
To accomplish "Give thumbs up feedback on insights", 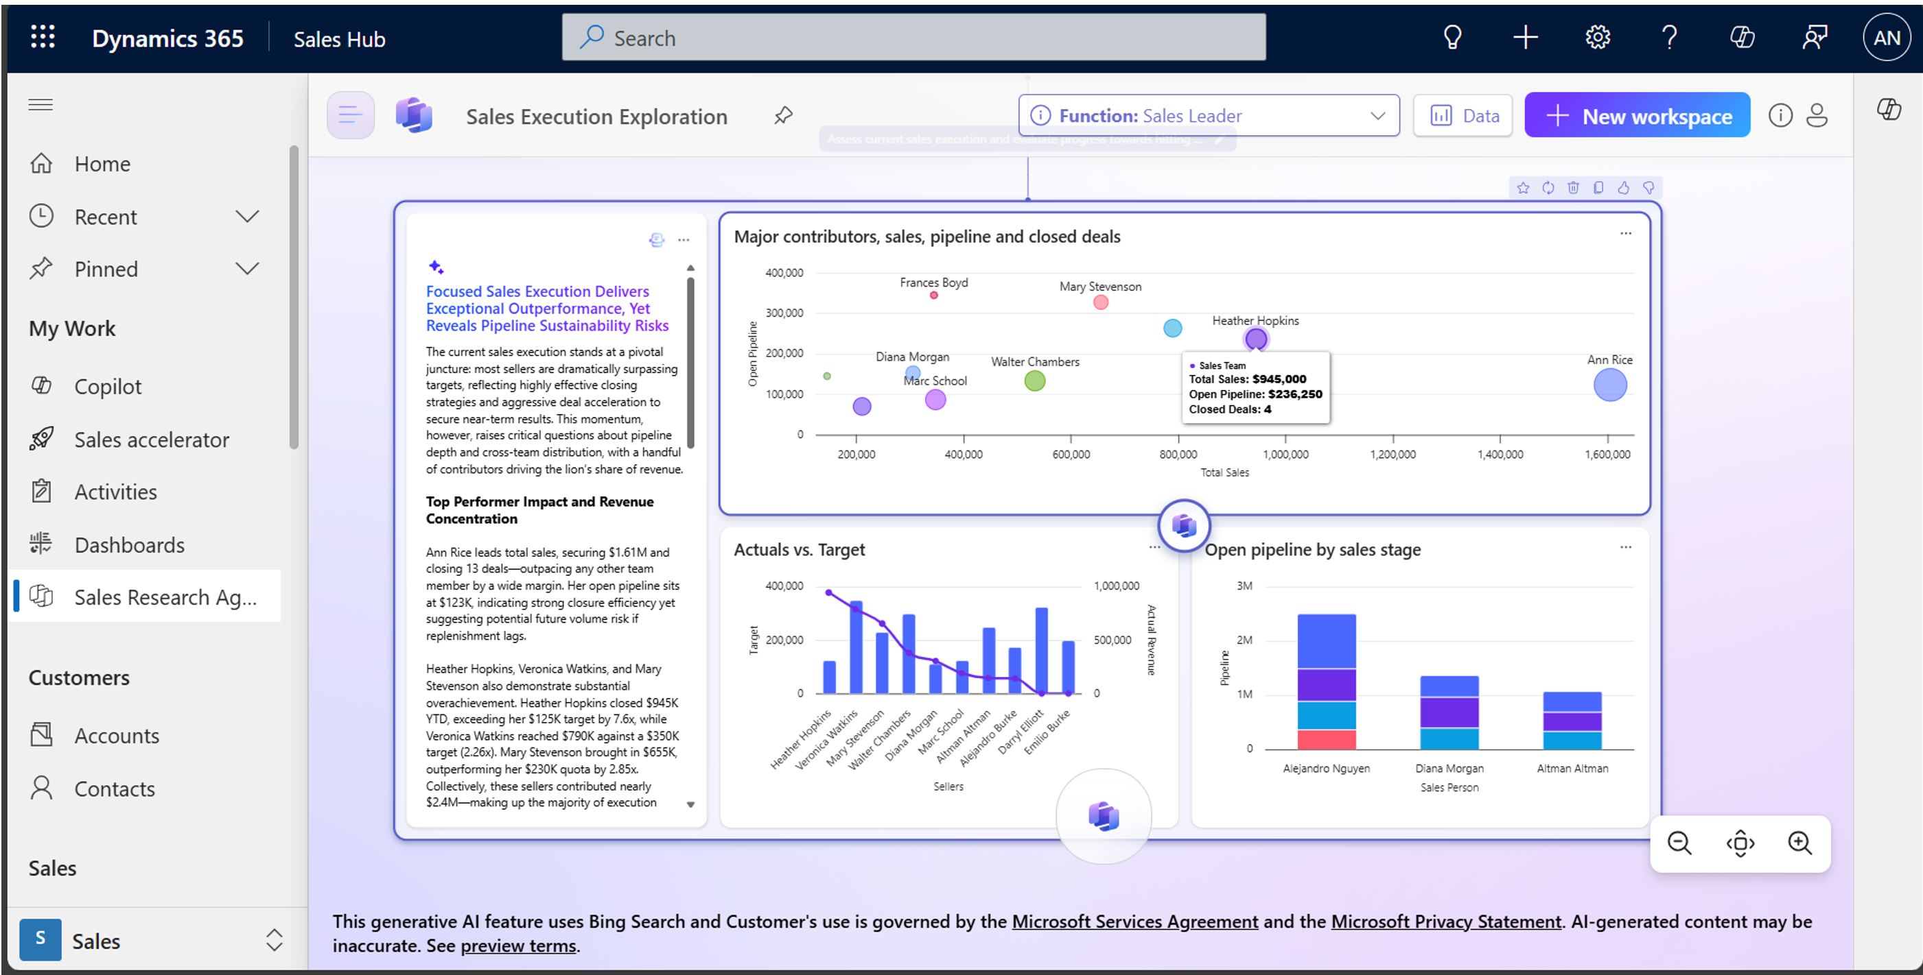I will click(x=1623, y=188).
